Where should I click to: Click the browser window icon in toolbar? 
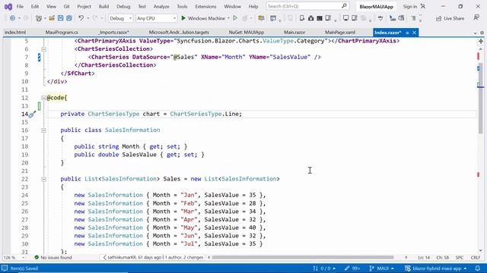coord(273,18)
